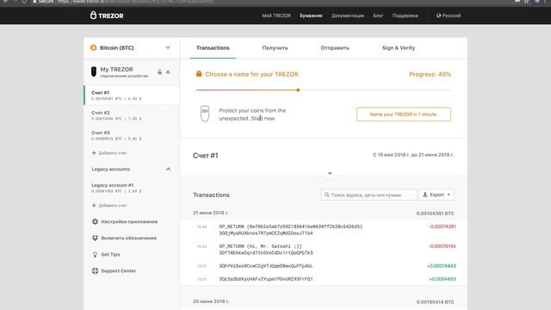The image size is (551, 310).
Task: Click the lightbulb Get Tips icon
Action: click(95, 255)
